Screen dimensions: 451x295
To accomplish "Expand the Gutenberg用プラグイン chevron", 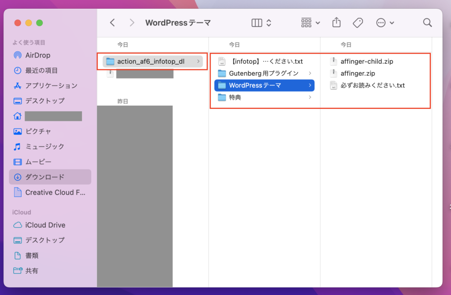I will pos(310,74).
